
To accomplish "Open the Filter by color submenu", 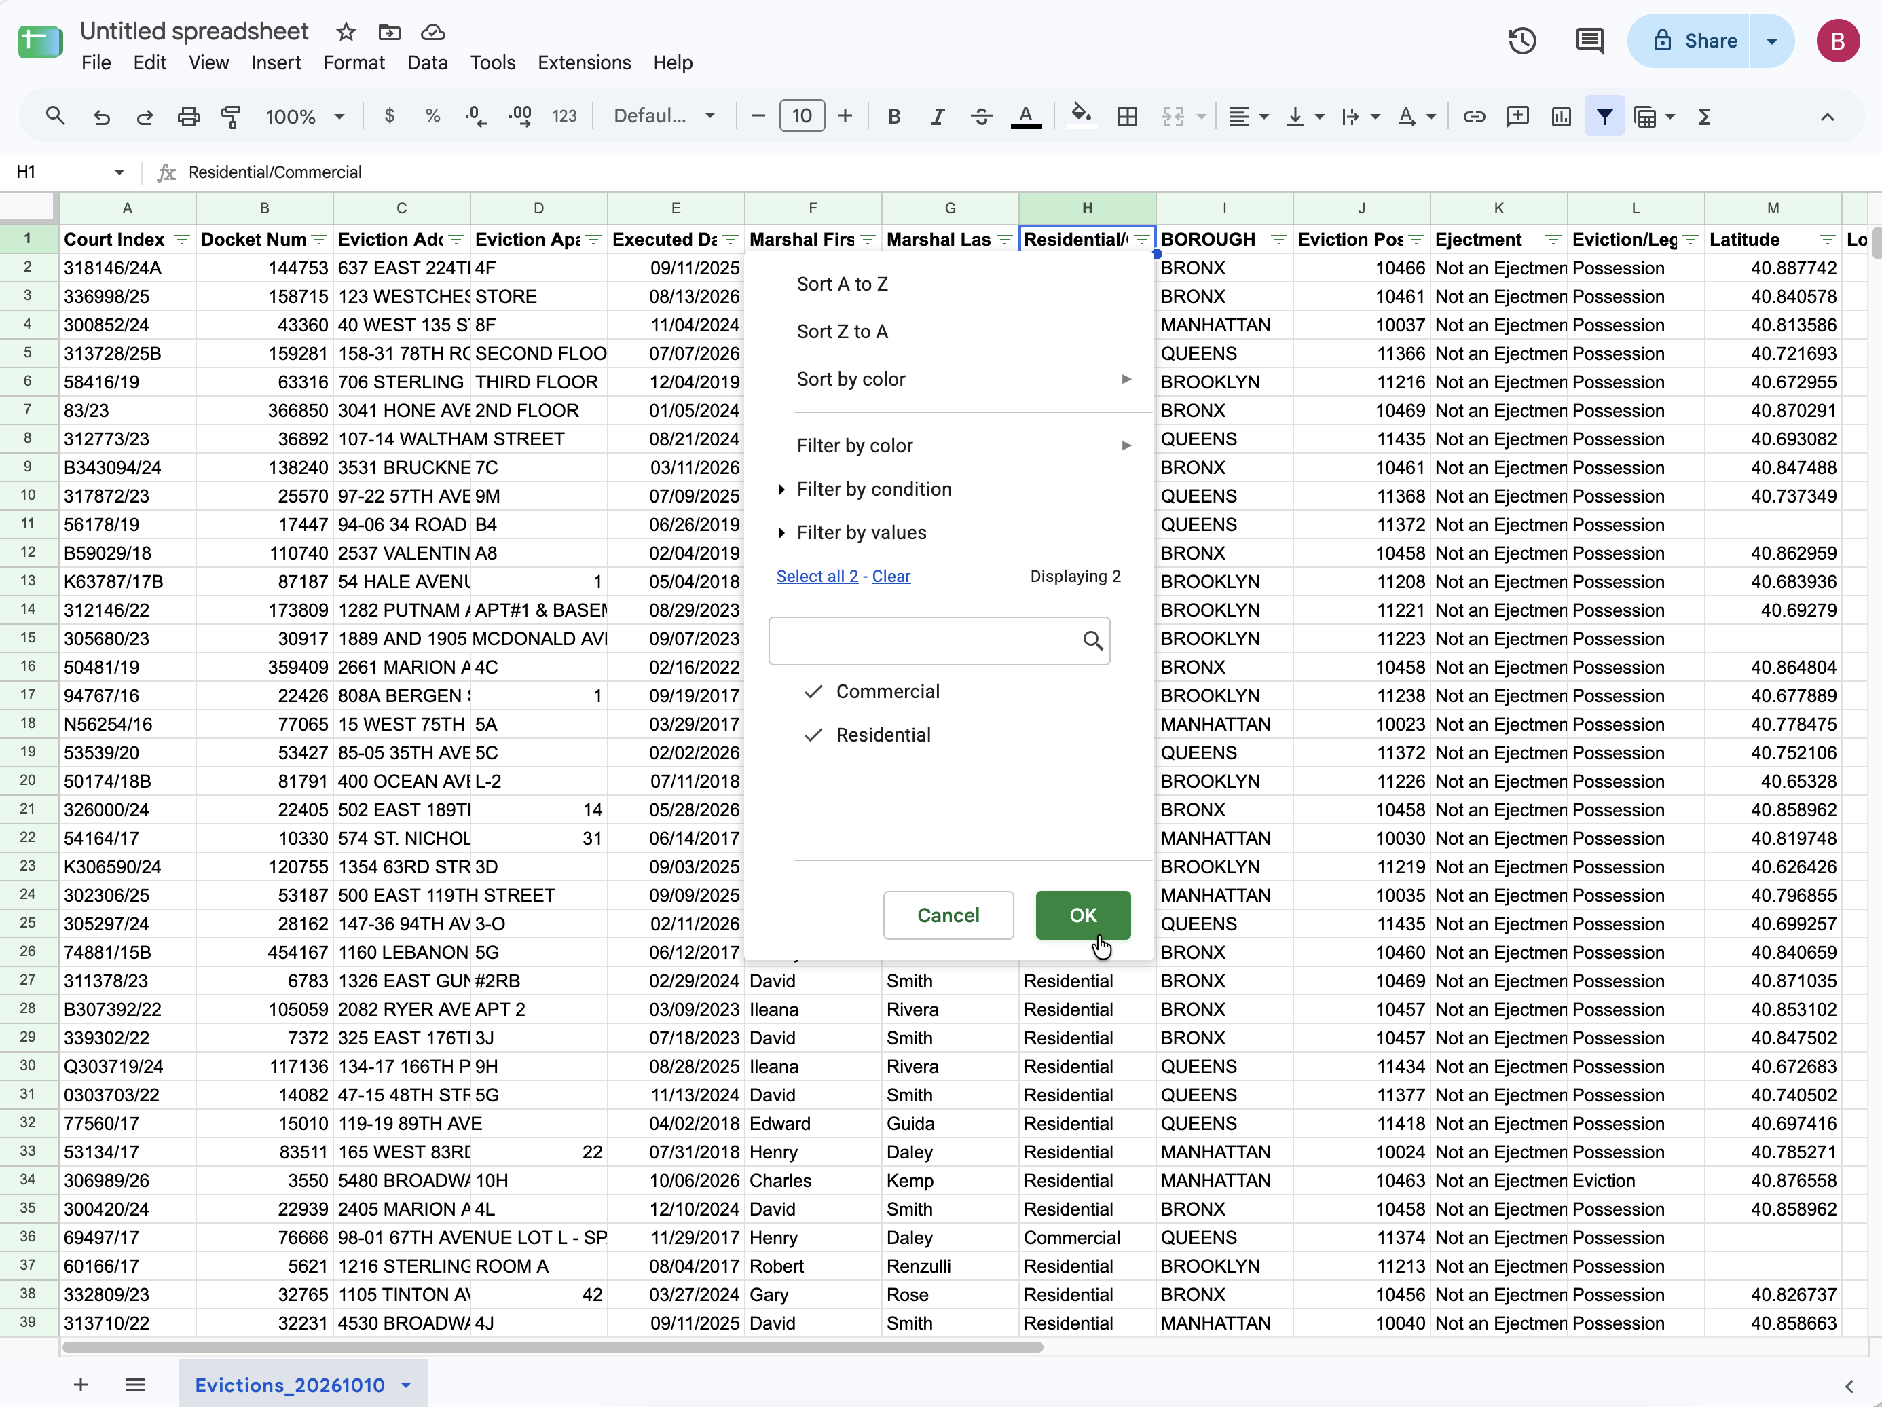I will pos(964,445).
